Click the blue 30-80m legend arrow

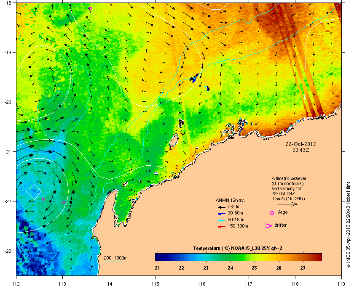[x=222, y=213]
